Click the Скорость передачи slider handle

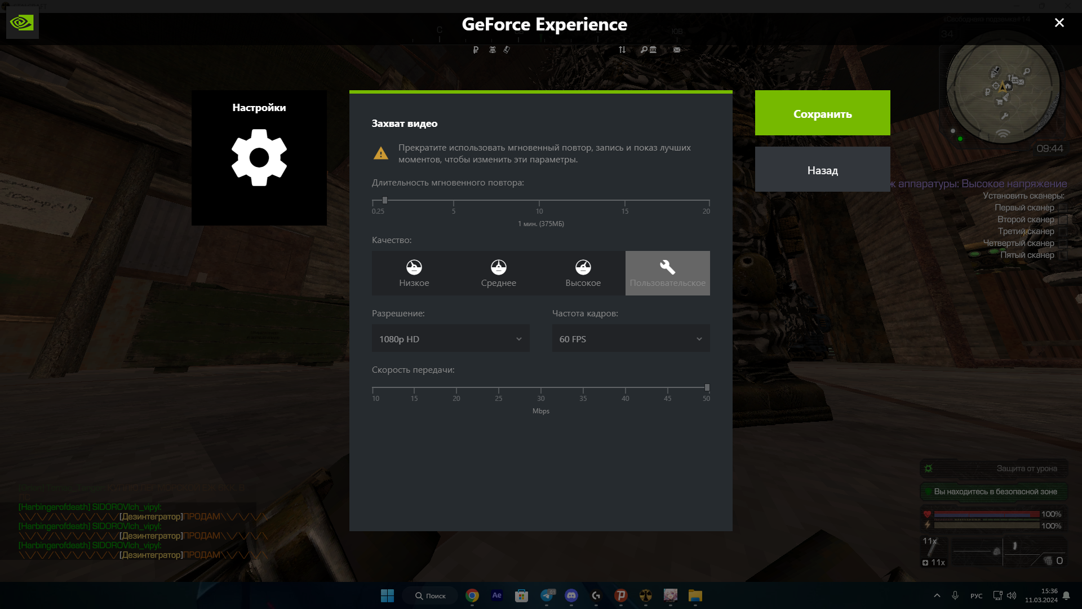707,387
